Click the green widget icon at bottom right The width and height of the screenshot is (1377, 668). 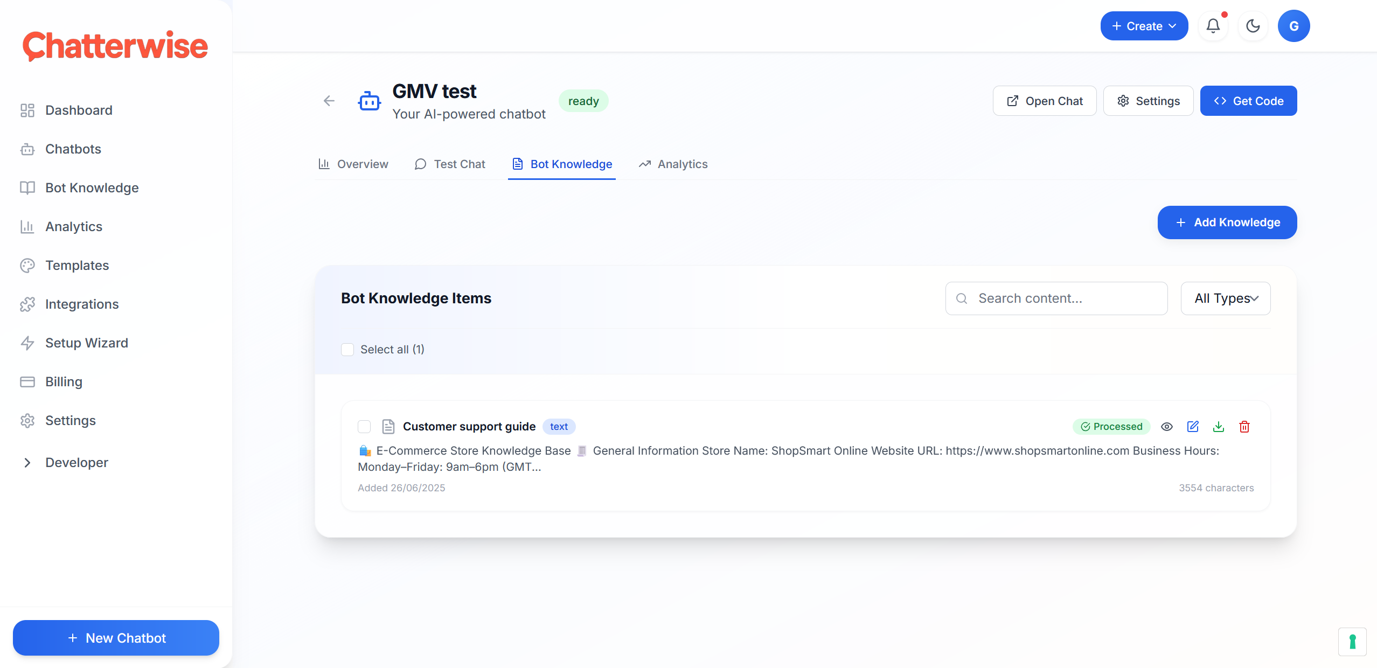[x=1352, y=642]
